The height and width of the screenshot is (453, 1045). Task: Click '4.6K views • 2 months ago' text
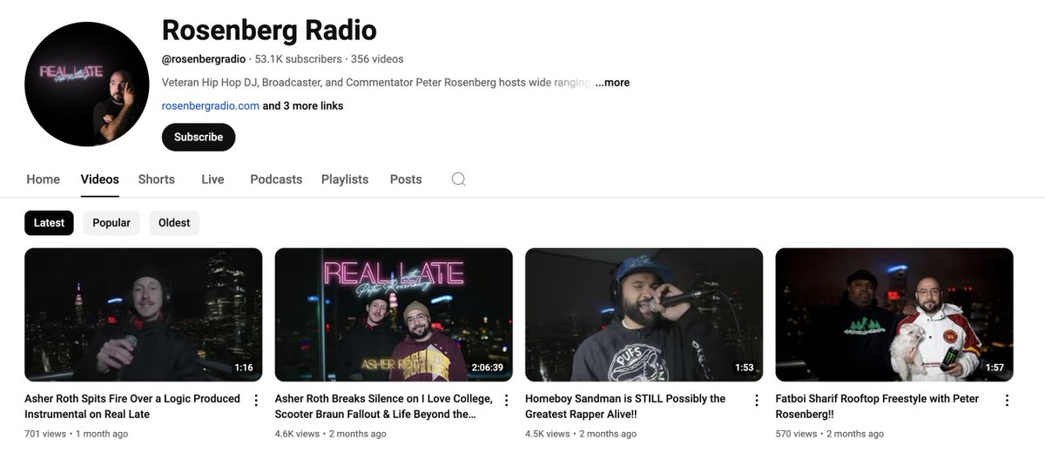[x=331, y=434]
